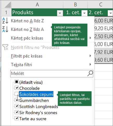Screen dimensions: 113x126
Task: Expand the Teksta filtri submenu arrow
Action: tap(90, 64)
